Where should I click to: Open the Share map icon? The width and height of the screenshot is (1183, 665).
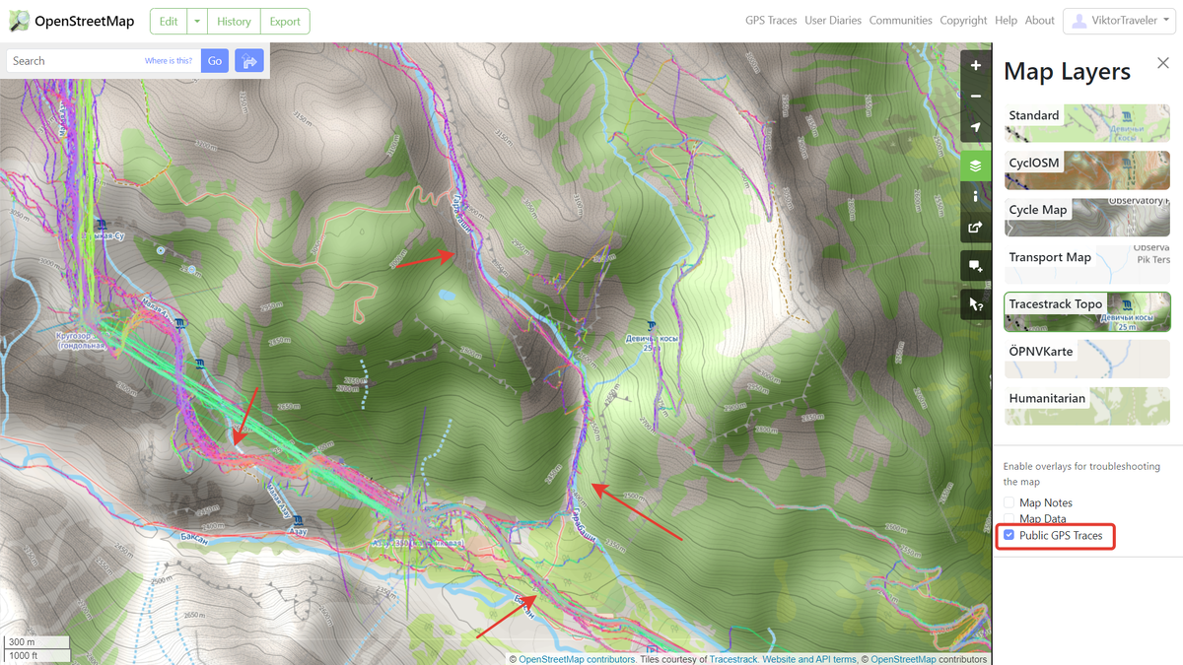976,227
